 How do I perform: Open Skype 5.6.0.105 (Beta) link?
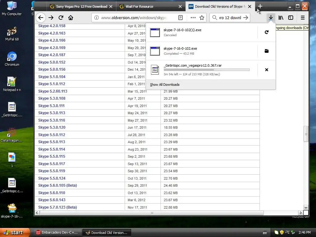[x=57, y=185]
